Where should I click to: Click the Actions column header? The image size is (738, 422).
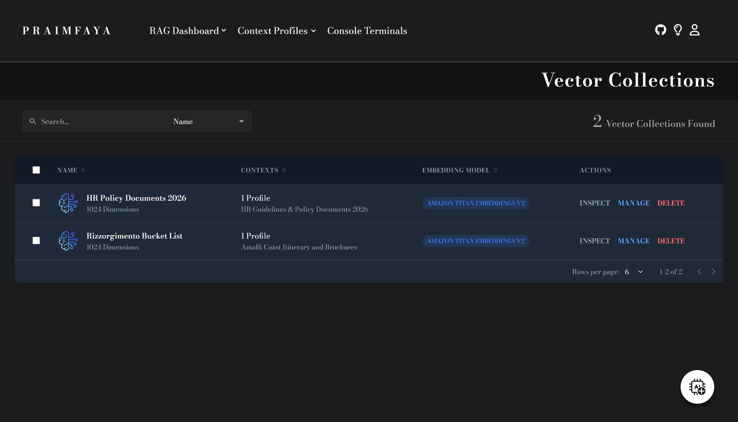[x=595, y=170]
